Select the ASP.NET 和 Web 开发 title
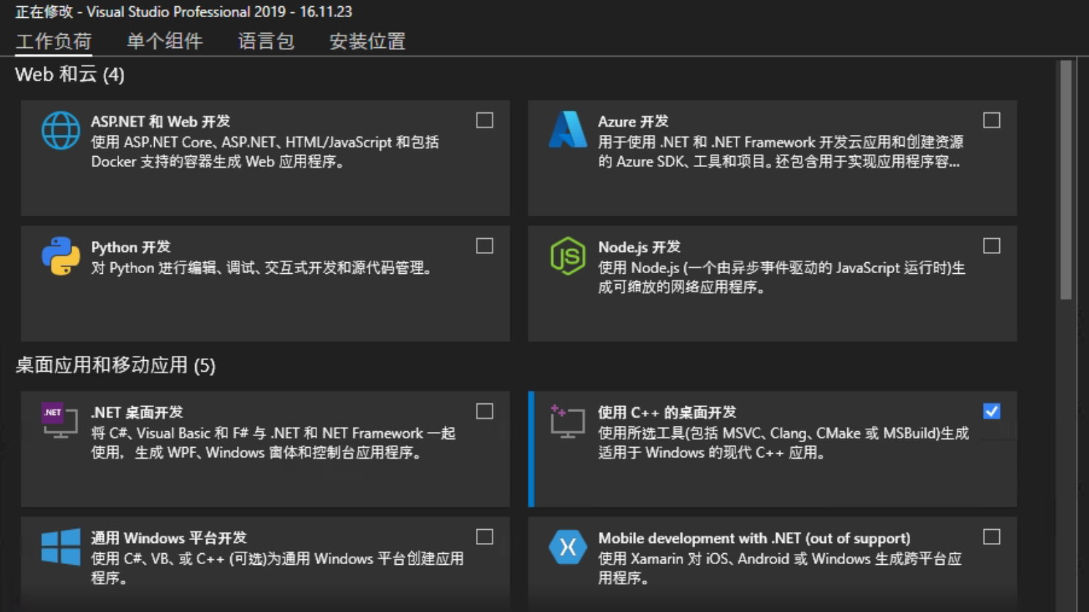Image resolution: width=1089 pixels, height=612 pixels. tap(160, 122)
